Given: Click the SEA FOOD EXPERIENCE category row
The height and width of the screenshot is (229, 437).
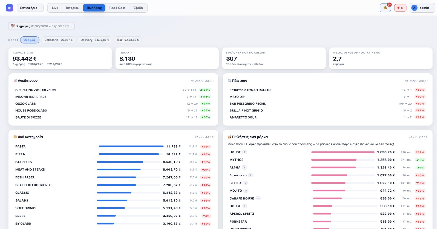Looking at the screenshot, I should (113, 185).
